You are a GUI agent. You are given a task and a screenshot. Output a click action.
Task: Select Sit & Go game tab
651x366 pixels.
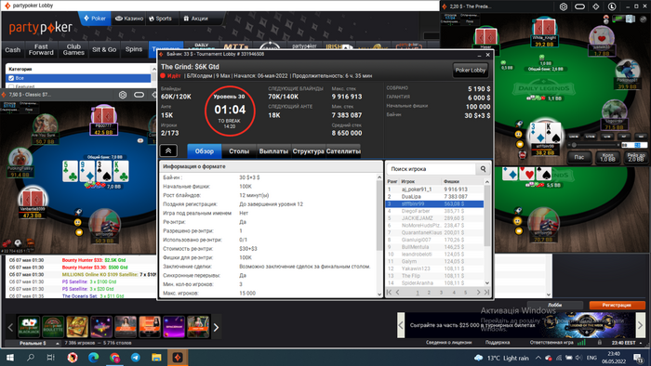tap(104, 50)
